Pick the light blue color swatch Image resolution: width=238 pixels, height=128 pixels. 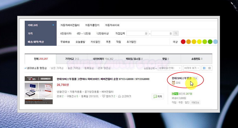coord(215,42)
